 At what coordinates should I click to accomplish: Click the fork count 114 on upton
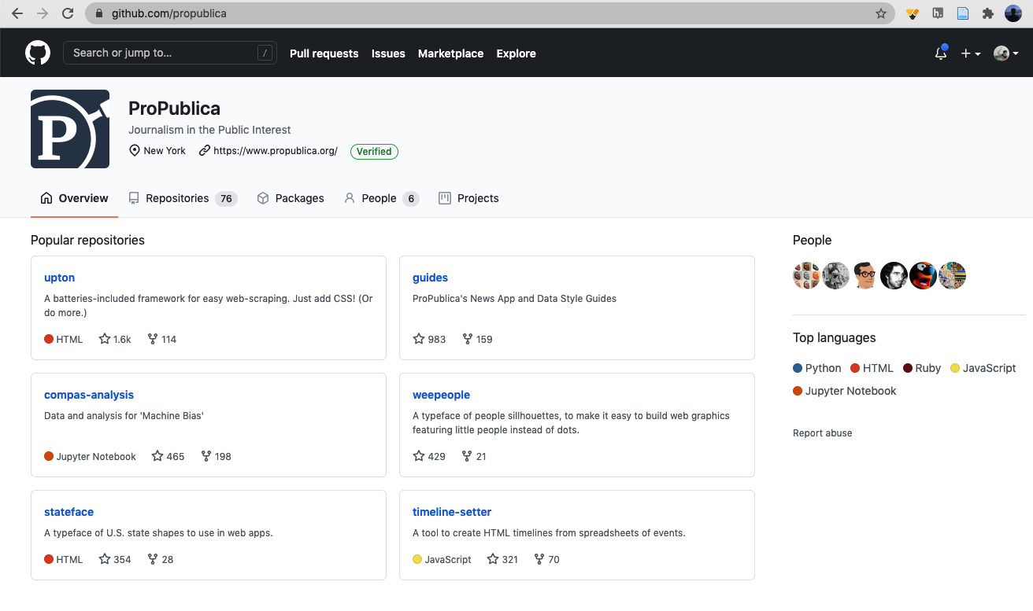tap(162, 339)
